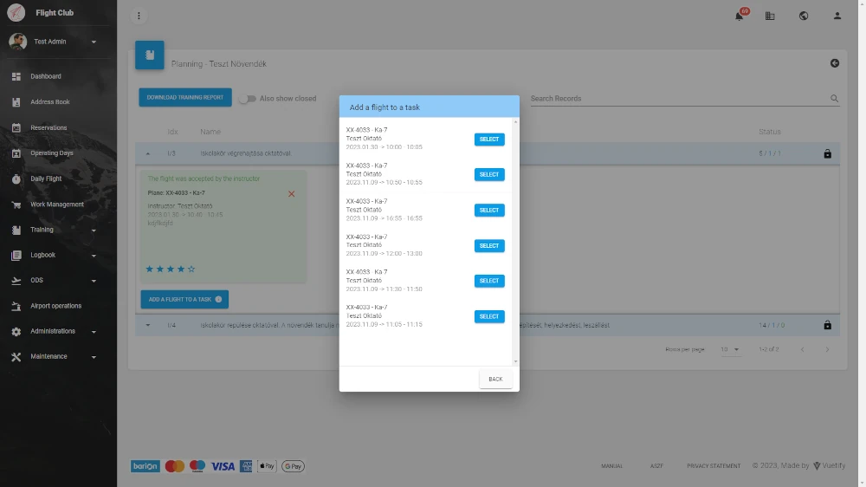Expand task row 1/4 chevron
Screen dimensions: 866x487
point(147,325)
